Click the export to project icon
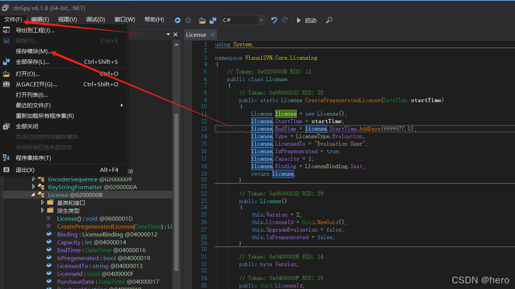515x289 pixels. tap(6, 30)
